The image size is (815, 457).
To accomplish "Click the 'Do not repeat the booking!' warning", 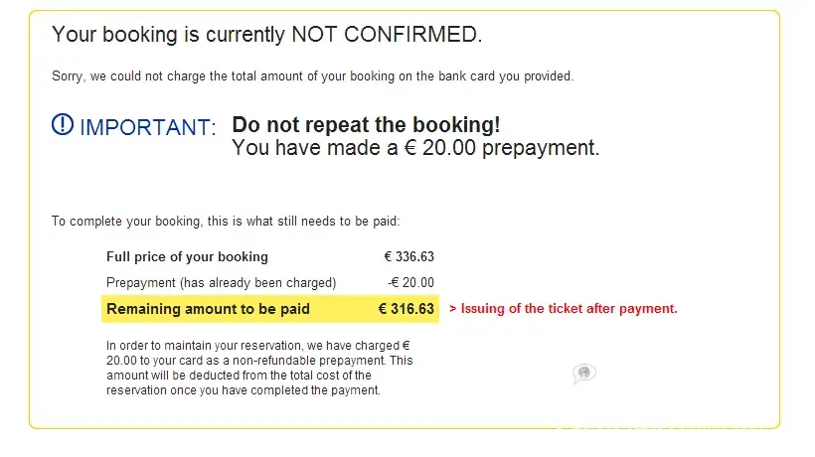I will tap(366, 125).
